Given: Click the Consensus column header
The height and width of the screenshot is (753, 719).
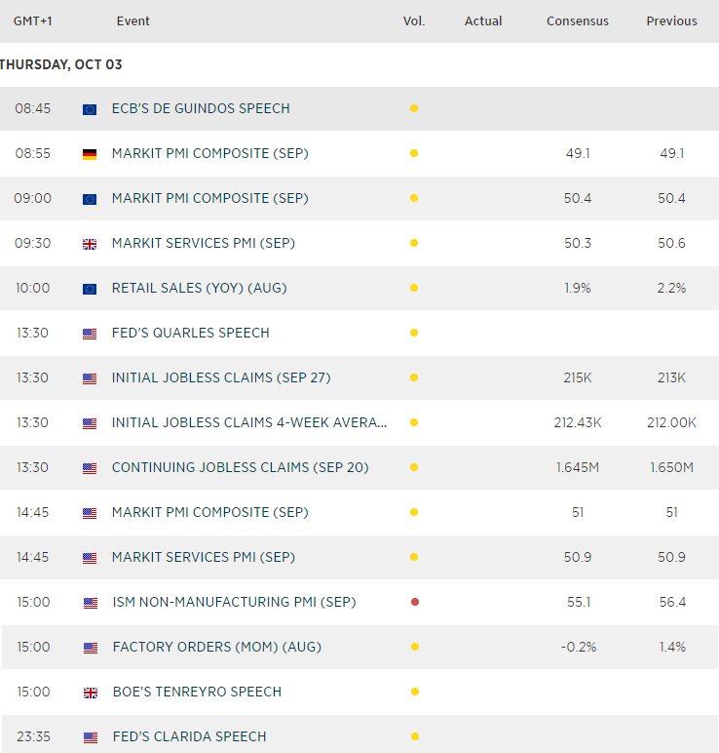Looking at the screenshot, I should click(x=578, y=20).
